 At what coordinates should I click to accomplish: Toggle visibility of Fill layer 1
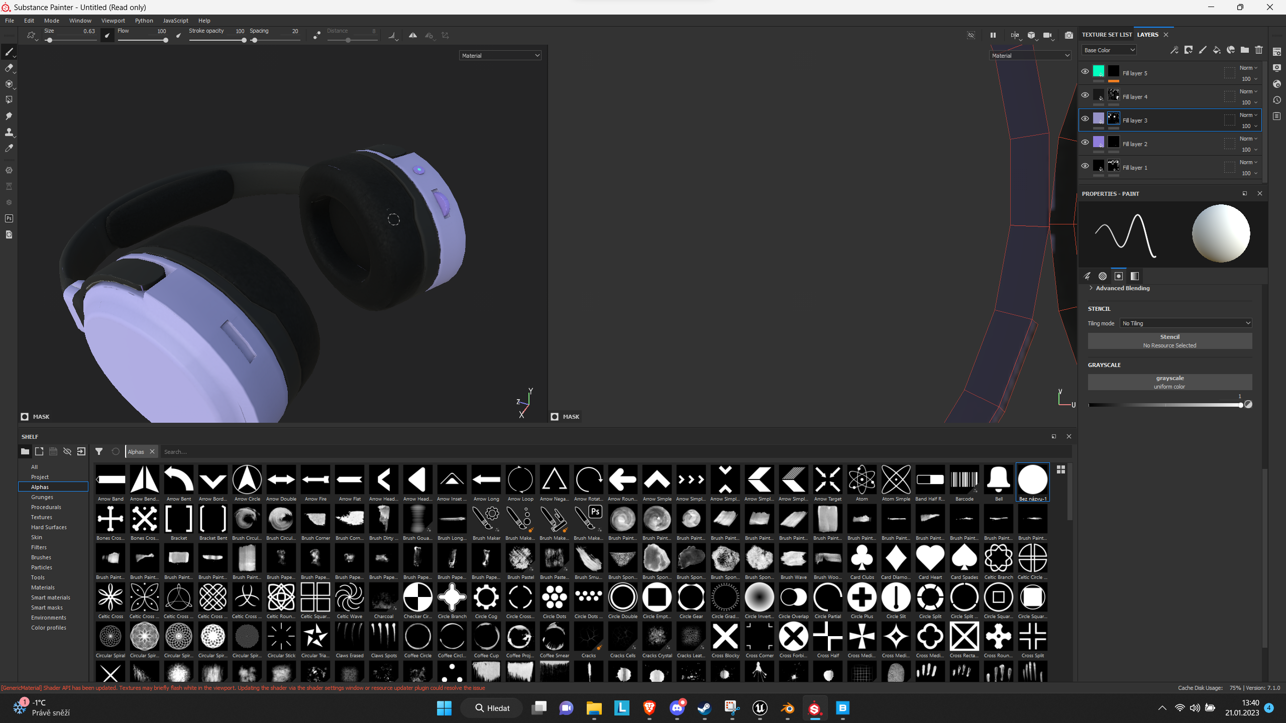click(x=1085, y=166)
